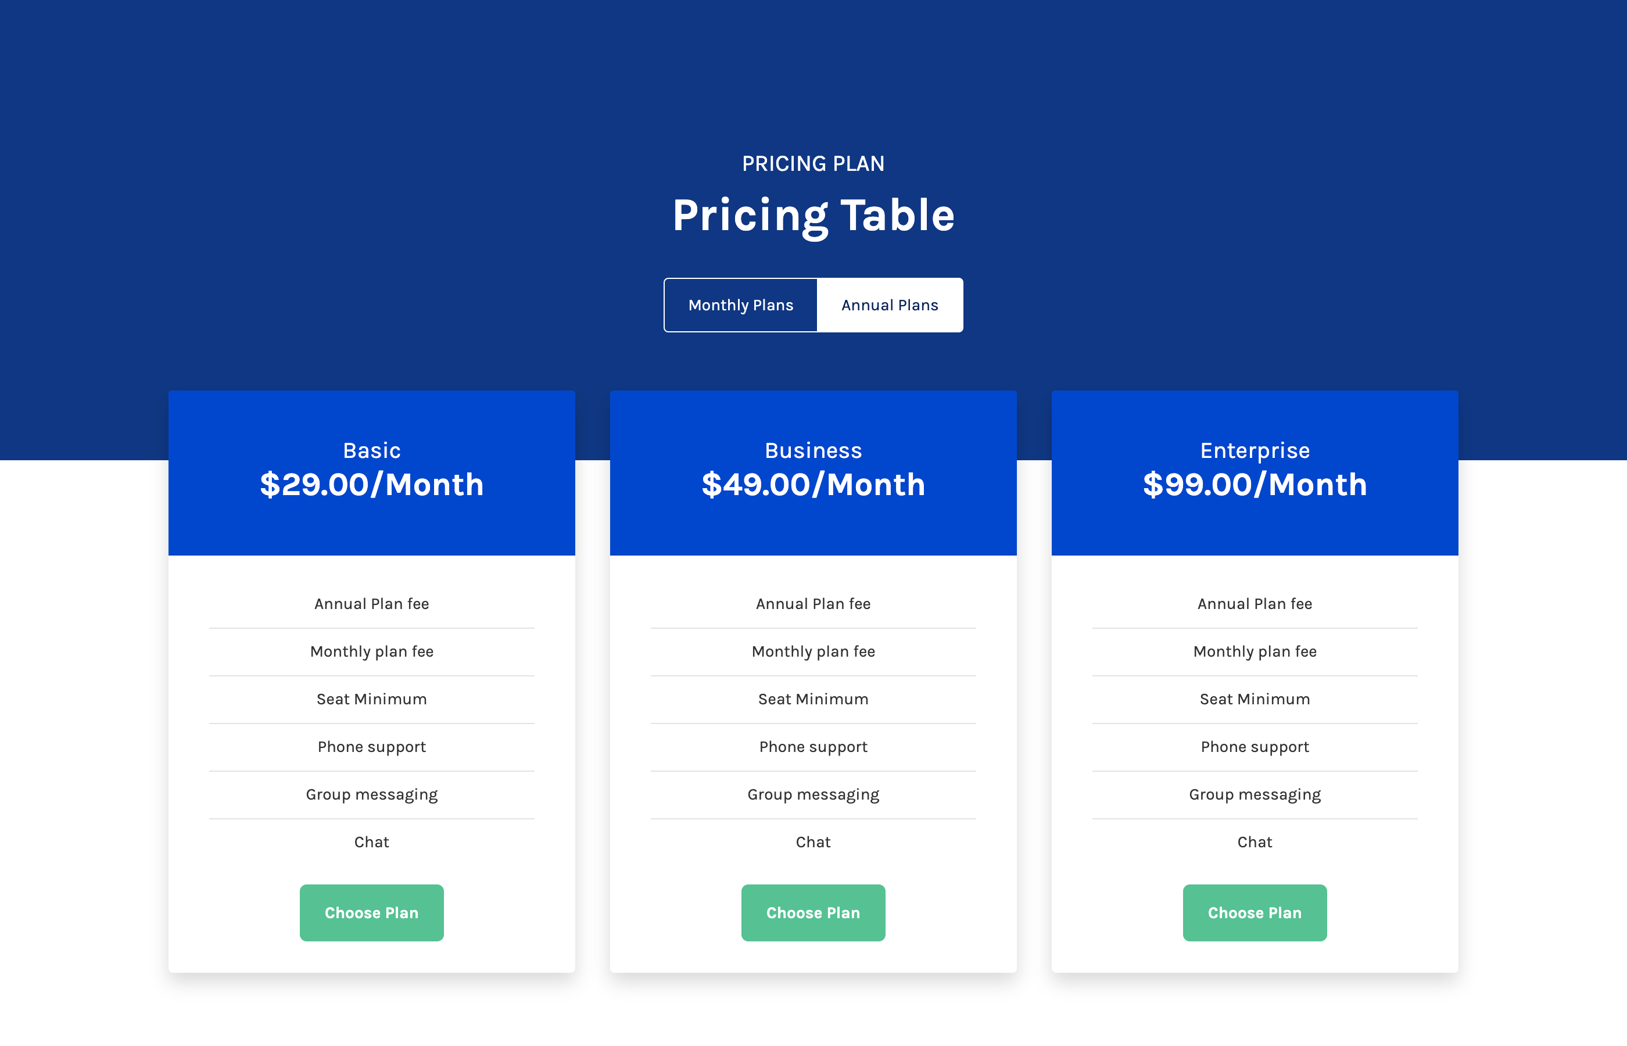Choose the Enterprise plan

(1254, 912)
